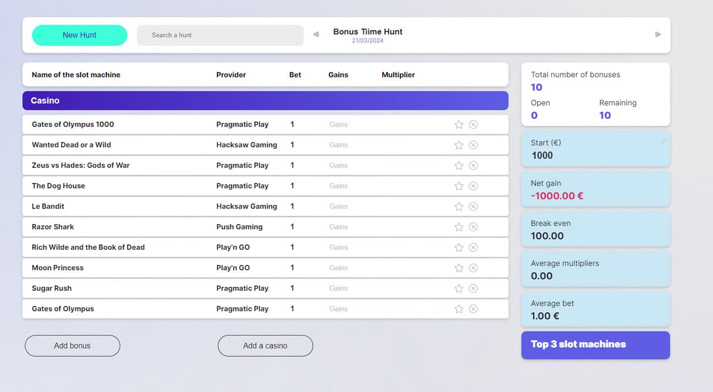Sort by the Multiplier column header

click(x=398, y=74)
